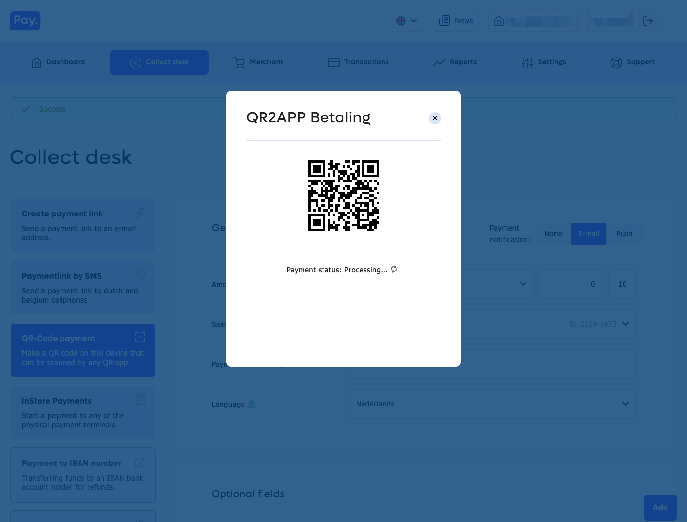
Task: Click the amount field showing 0
Action: (571, 284)
